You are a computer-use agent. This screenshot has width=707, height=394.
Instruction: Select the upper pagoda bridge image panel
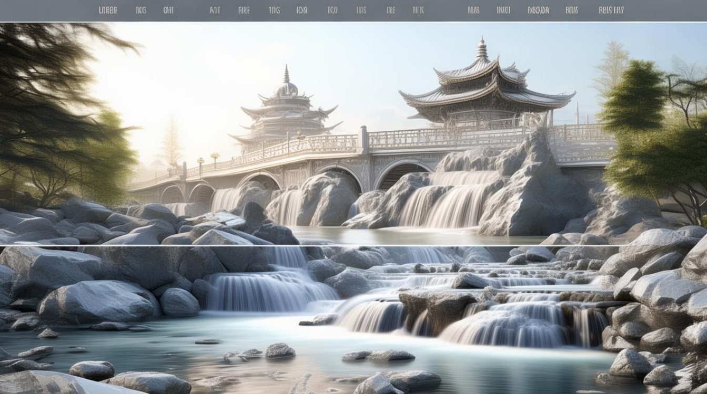[353, 131]
